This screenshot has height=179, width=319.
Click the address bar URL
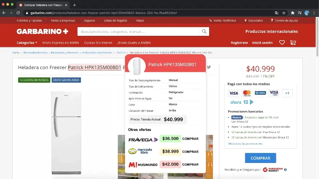click(104, 13)
